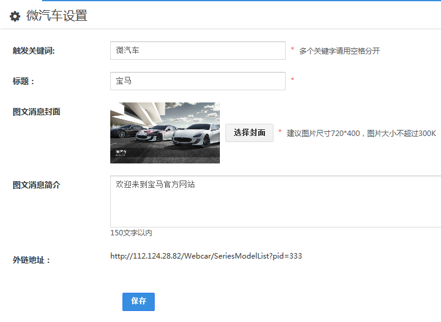Click the 外链地址 label
The height and width of the screenshot is (322, 441).
point(31,260)
